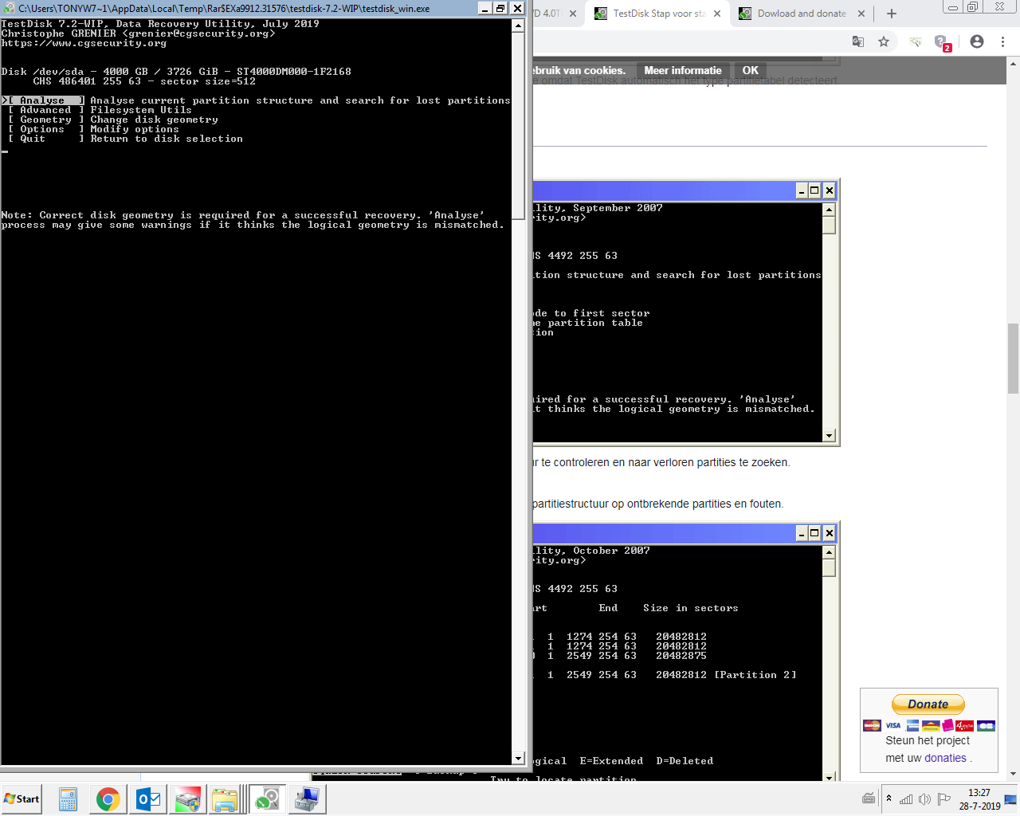Click the console scrollbar up arrow
Image resolution: width=1020 pixels, height=816 pixels.
tap(518, 25)
